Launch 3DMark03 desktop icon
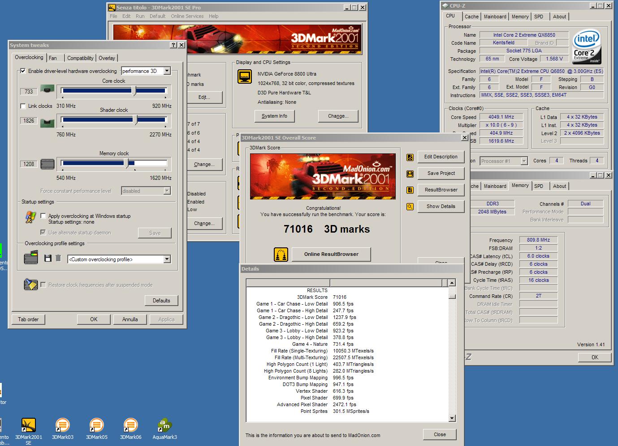 [x=63, y=425]
